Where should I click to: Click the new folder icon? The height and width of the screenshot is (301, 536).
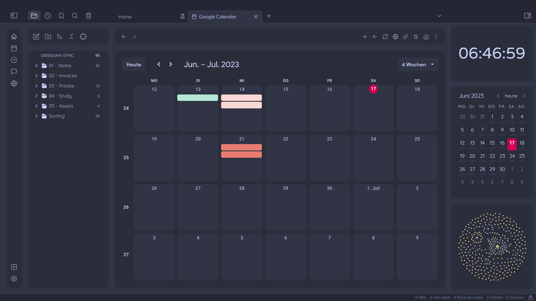[48, 37]
